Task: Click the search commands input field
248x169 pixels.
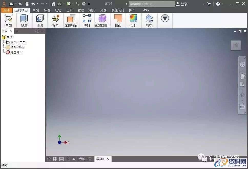Action: pyautogui.click(x=152, y=4)
